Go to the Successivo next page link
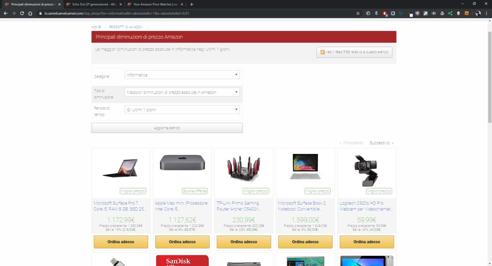 (381, 143)
